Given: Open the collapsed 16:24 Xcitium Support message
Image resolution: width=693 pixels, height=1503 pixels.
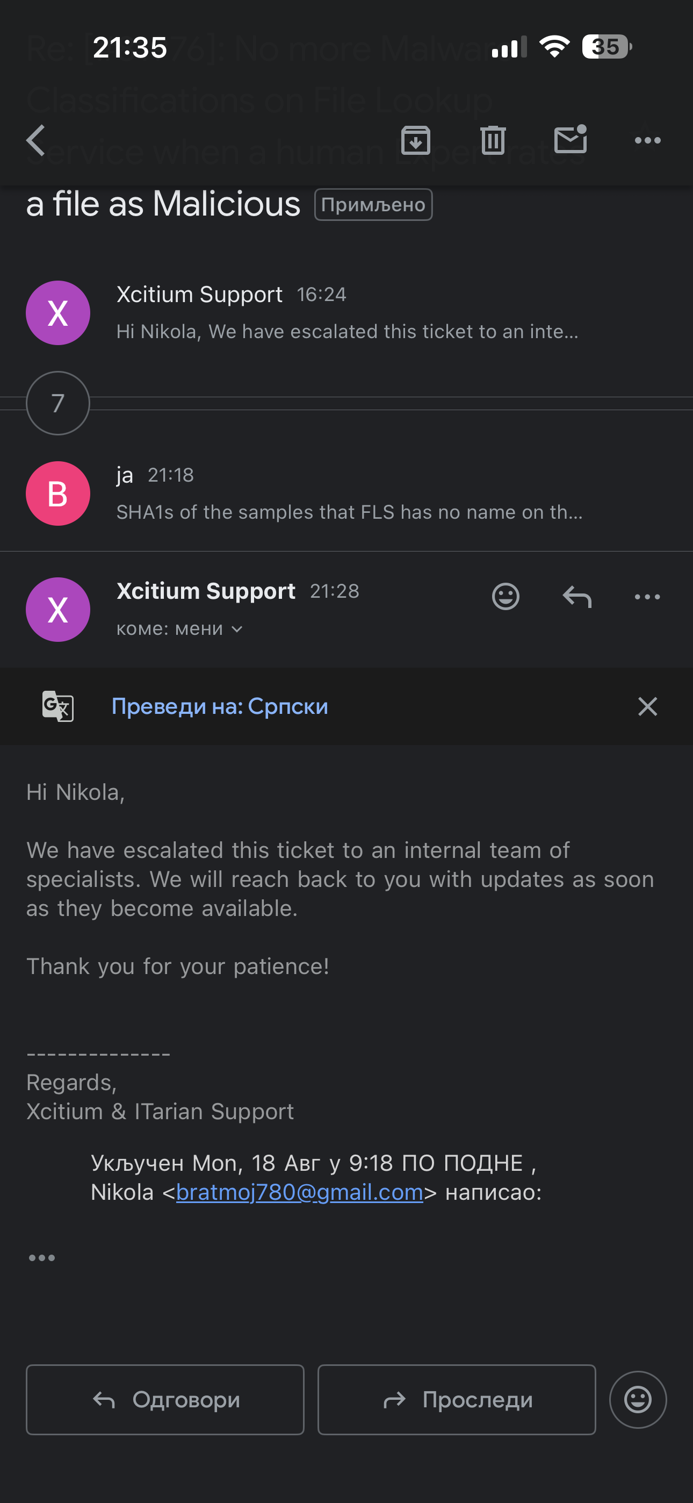Looking at the screenshot, I should [346, 313].
